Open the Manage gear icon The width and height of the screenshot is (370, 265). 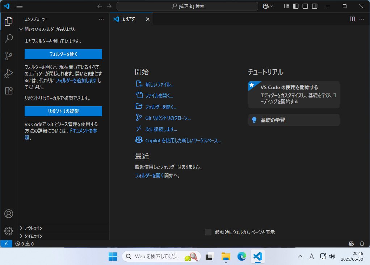coord(8,231)
